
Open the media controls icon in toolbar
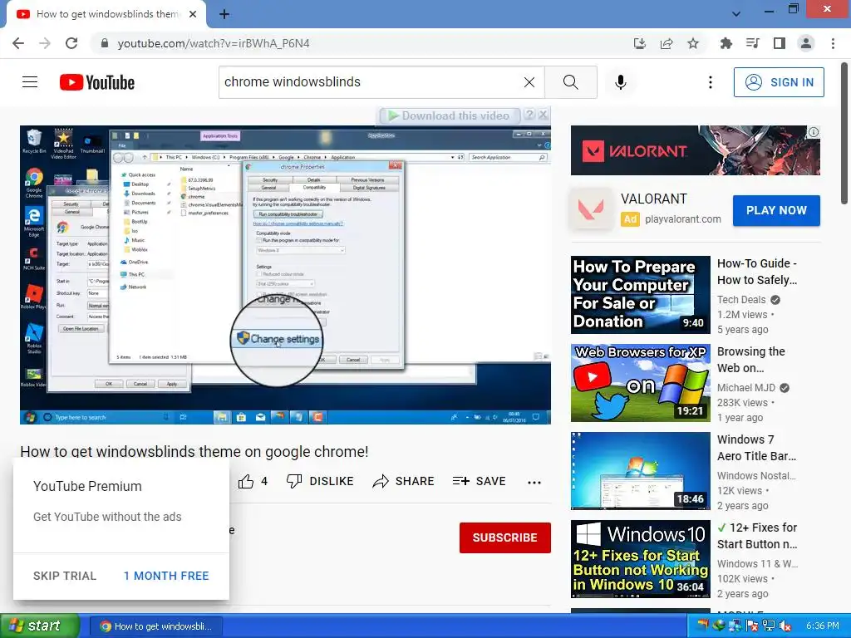click(x=752, y=43)
